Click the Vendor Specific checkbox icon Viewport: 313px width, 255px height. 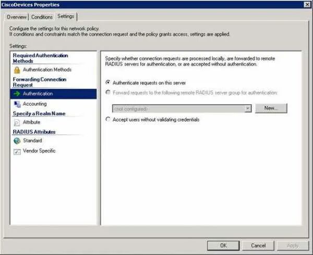point(17,151)
